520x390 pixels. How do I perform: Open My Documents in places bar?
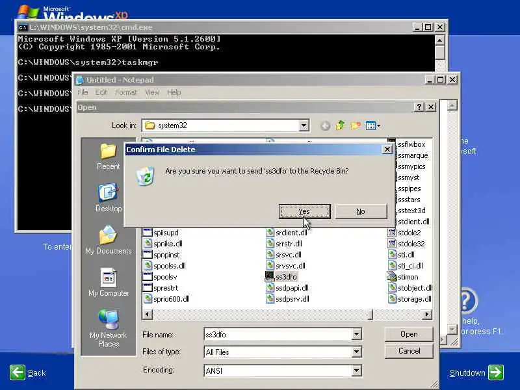[x=109, y=240]
